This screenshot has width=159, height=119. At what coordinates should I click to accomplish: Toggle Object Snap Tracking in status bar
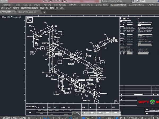click(x=66, y=118)
